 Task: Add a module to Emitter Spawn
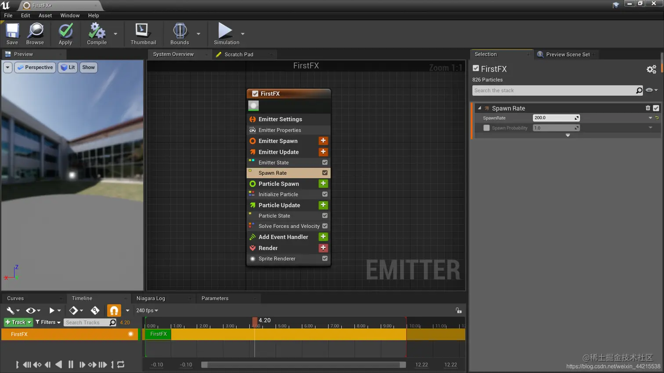pyautogui.click(x=323, y=141)
